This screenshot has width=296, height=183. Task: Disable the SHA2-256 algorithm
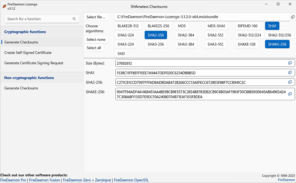click(156, 35)
